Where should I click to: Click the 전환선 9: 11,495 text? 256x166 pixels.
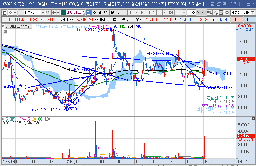[x=221, y=98]
